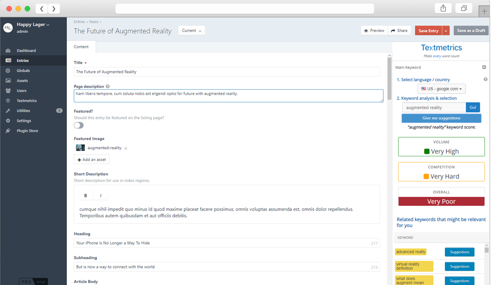Screen dimensions: 491x285
Task: Click the Utilities wrench icon
Action: coord(8,111)
